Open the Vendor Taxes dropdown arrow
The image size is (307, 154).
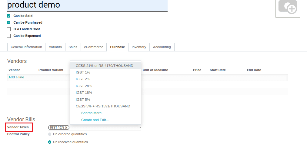click(x=140, y=127)
